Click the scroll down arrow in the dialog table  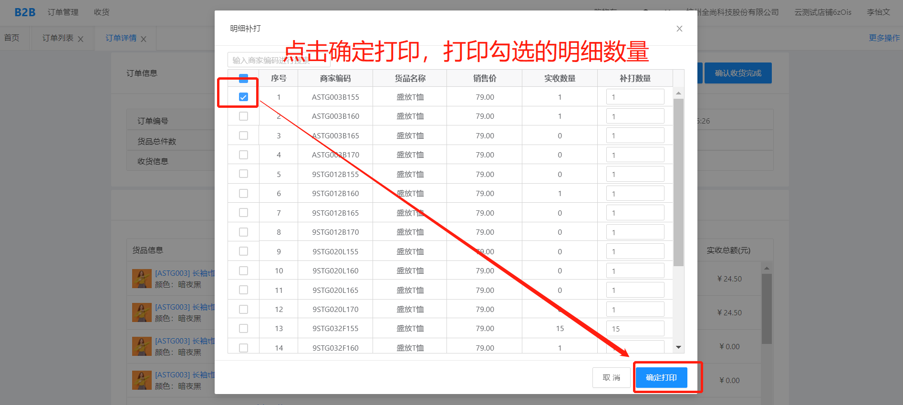[678, 347]
